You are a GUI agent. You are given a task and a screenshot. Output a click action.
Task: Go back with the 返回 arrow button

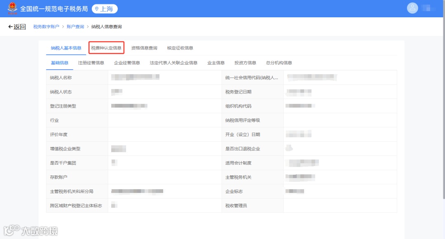point(17,27)
